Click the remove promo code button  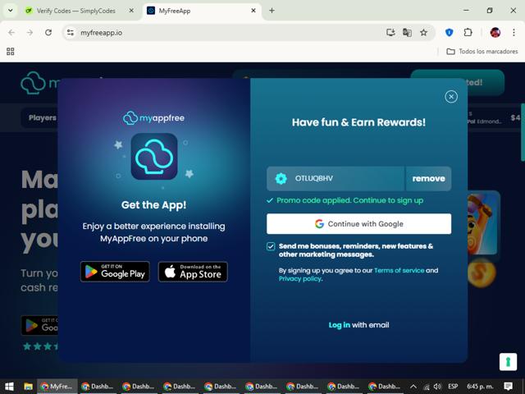point(428,179)
